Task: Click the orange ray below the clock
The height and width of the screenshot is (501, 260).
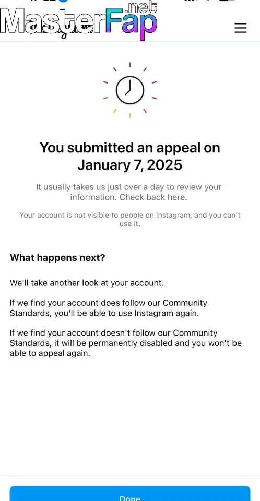Action: click(x=130, y=116)
